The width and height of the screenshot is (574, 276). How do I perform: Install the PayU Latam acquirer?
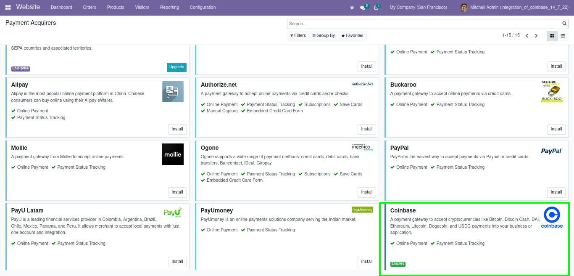click(177, 262)
